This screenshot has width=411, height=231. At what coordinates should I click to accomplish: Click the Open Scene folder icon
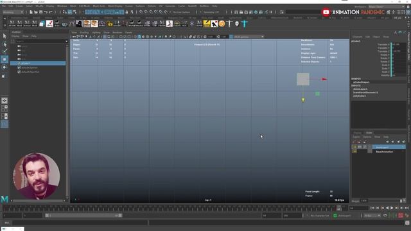pos(36,12)
